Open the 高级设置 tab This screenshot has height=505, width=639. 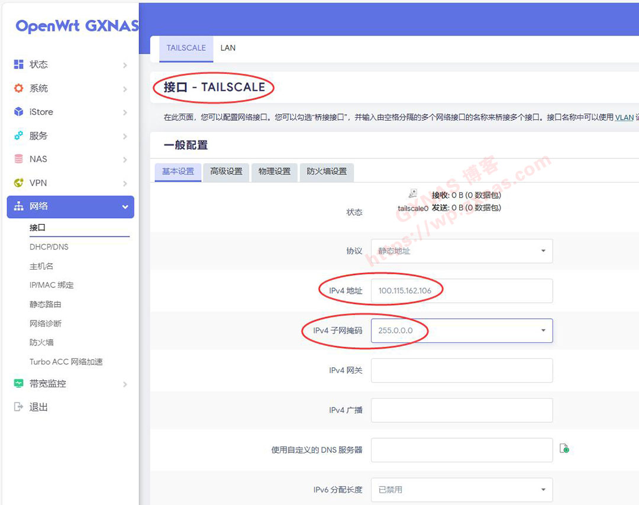(226, 171)
